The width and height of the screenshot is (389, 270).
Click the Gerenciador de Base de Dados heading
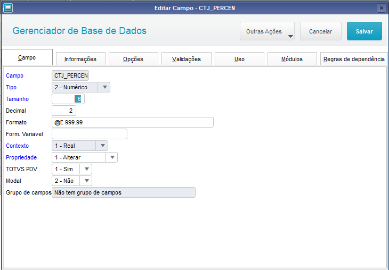coord(79,31)
